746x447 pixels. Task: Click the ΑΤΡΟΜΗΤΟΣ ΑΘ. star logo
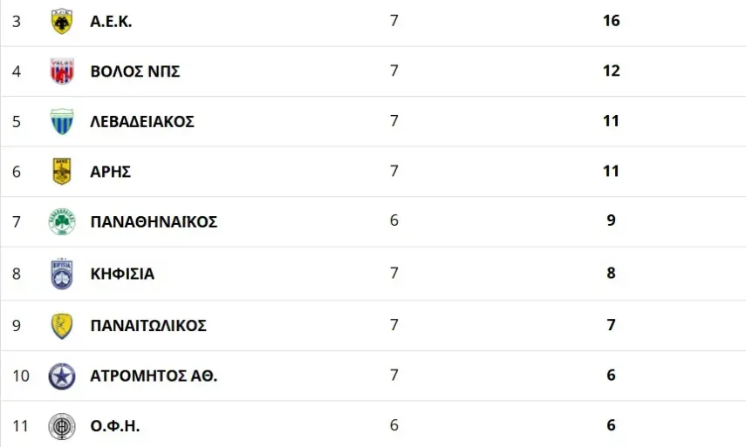pyautogui.click(x=62, y=376)
